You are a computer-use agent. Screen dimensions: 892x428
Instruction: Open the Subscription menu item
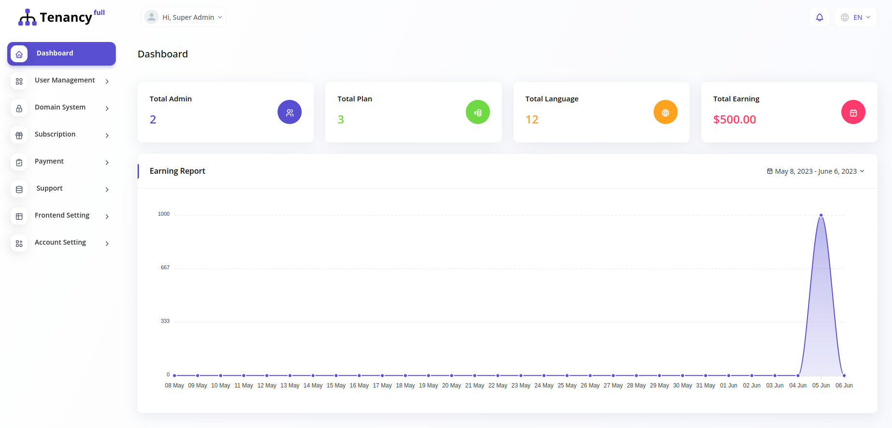point(55,134)
